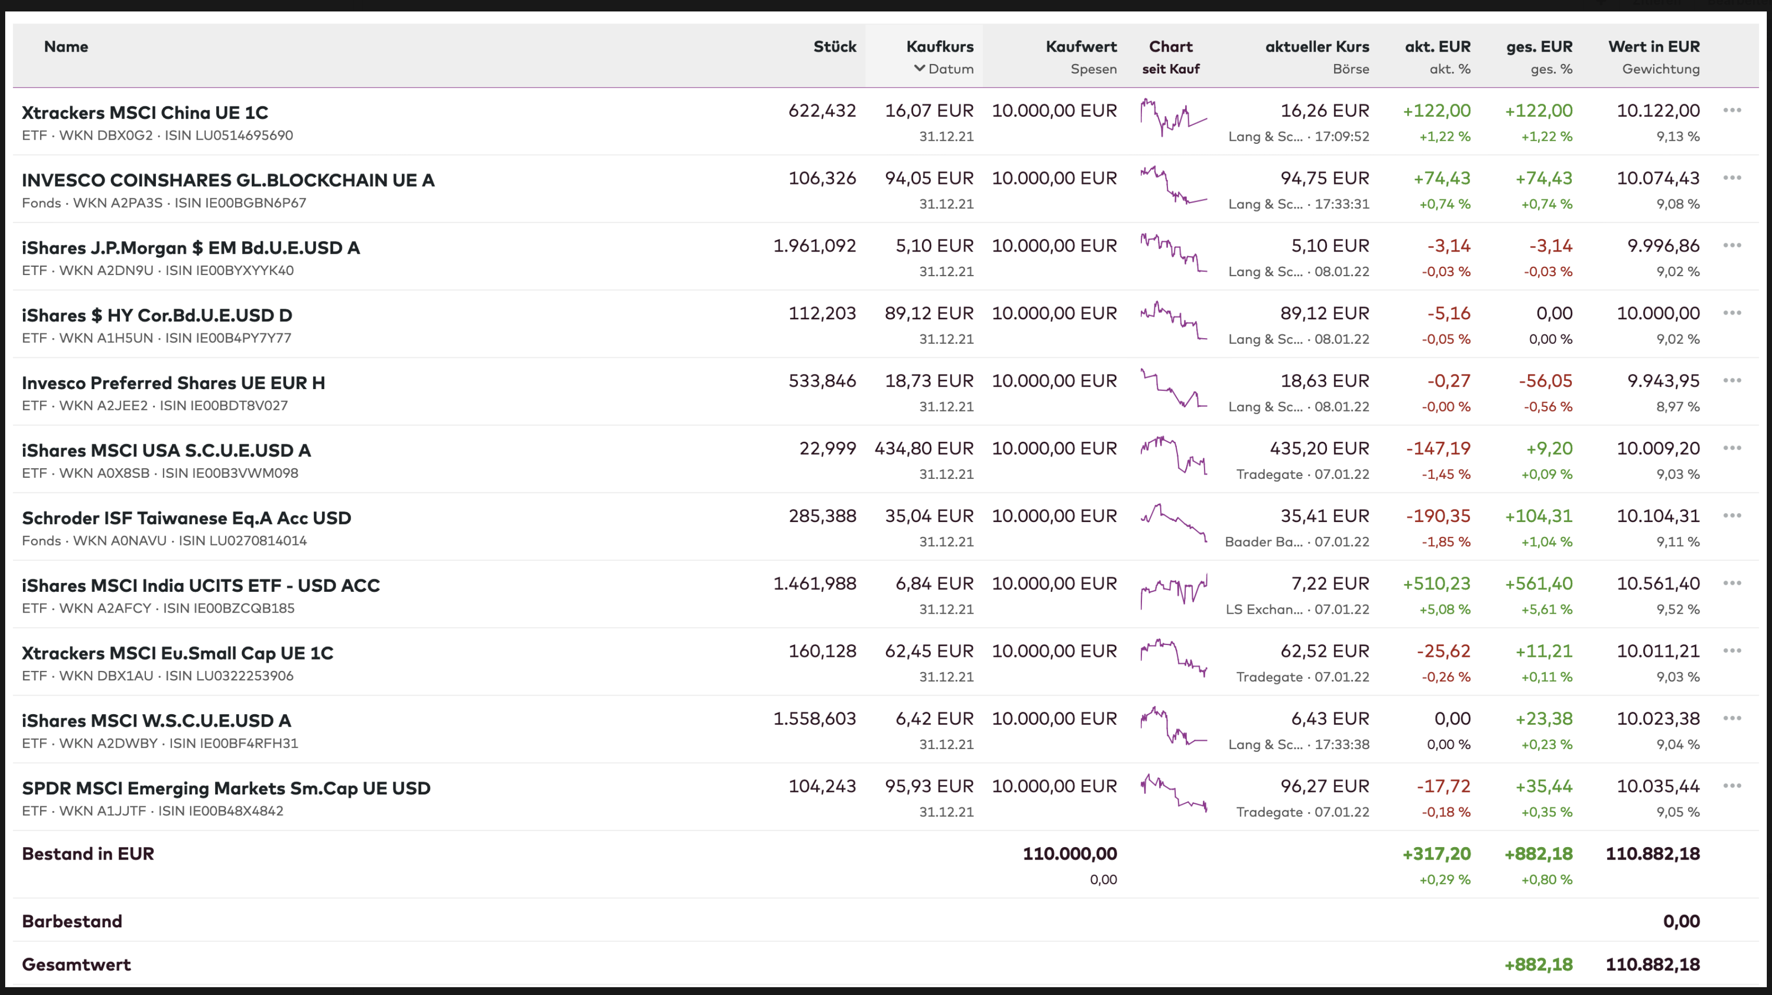Click the 'seit Kauf' chart period label

[1171, 69]
